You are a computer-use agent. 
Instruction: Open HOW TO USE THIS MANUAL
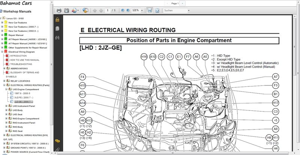tap(24, 60)
